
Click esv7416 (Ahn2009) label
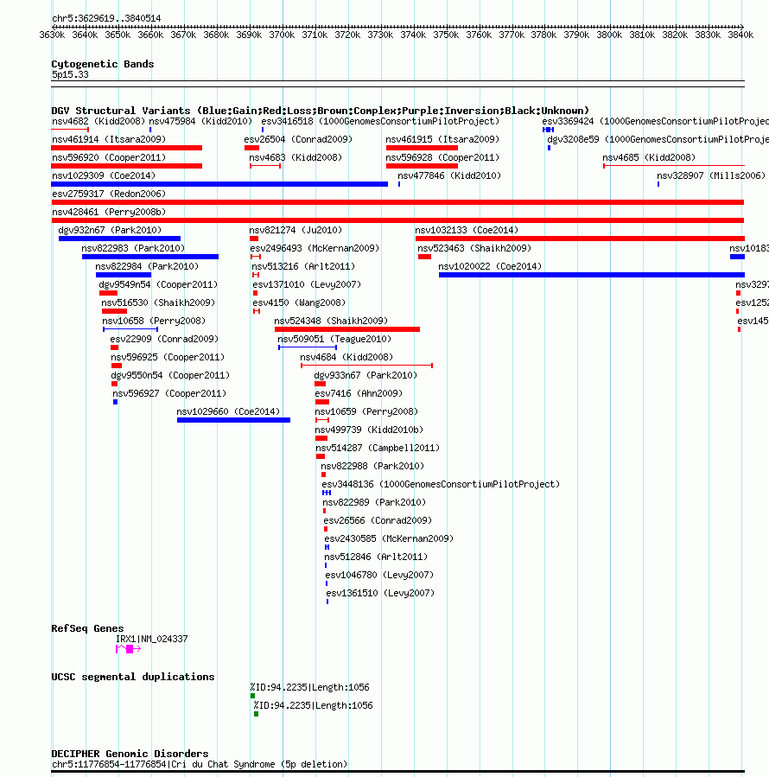point(359,394)
